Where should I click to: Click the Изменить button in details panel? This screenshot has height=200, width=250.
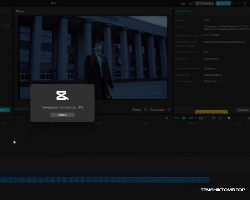(243, 110)
